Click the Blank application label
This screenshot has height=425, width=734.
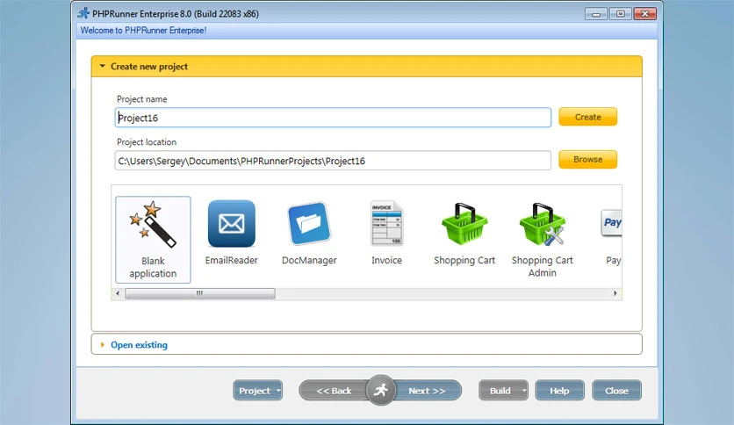point(153,267)
